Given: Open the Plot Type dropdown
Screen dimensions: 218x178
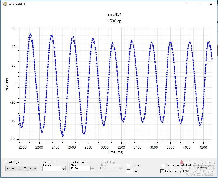Looking at the screenshot, I should point(22,168).
